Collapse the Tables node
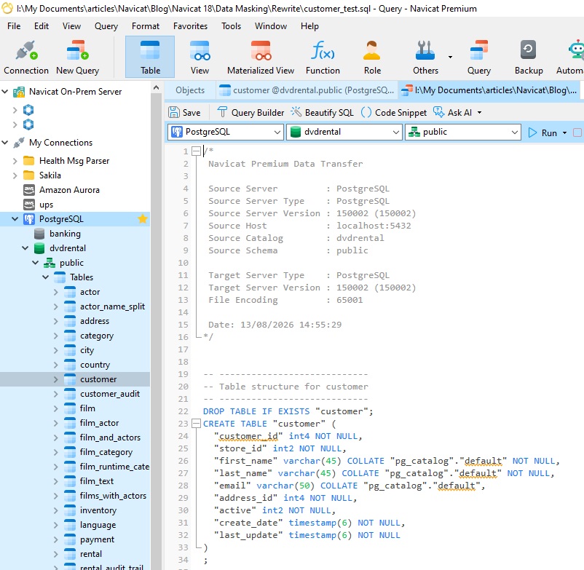This screenshot has height=570, width=584. point(45,277)
